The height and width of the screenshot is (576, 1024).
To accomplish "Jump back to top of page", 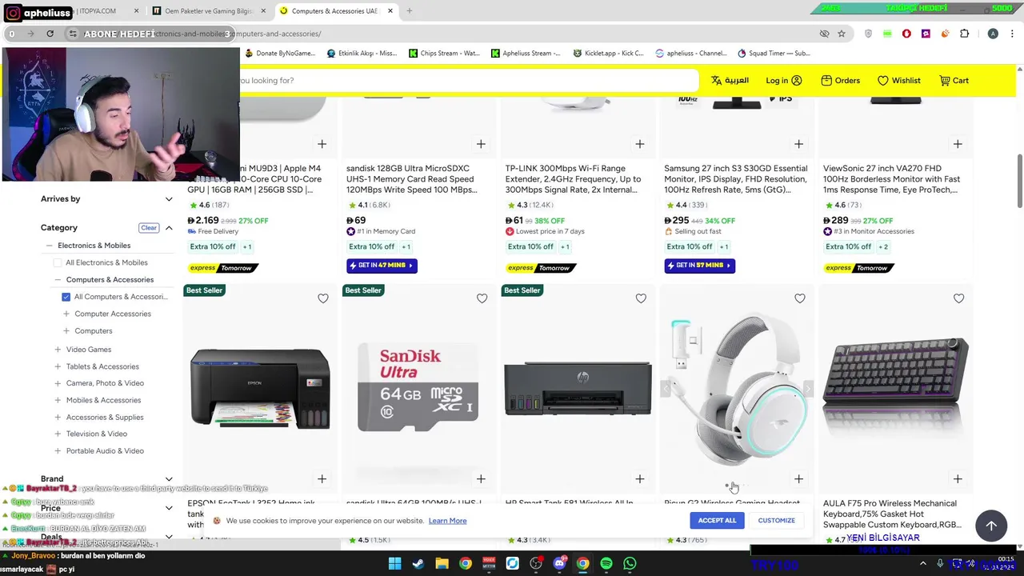I will [x=991, y=526].
